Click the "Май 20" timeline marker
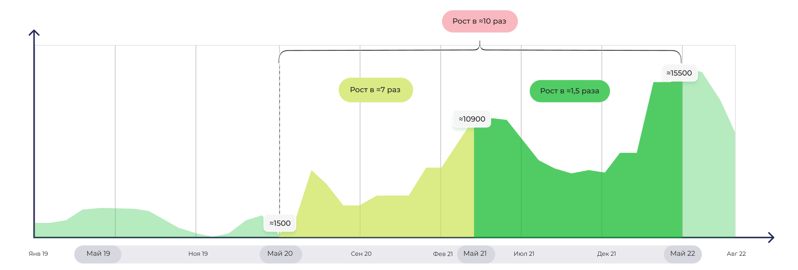798x270 pixels. pyautogui.click(x=280, y=254)
